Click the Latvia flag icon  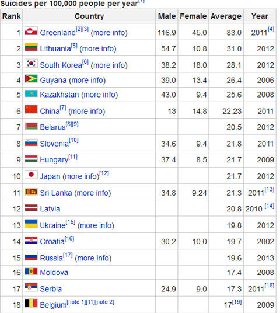coord(31,208)
